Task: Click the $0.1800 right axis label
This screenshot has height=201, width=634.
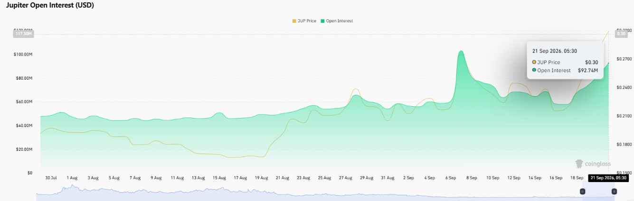Action: coord(625,145)
